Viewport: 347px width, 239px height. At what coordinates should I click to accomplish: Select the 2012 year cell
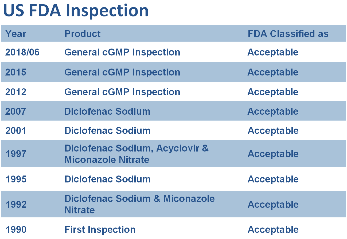pos(16,92)
